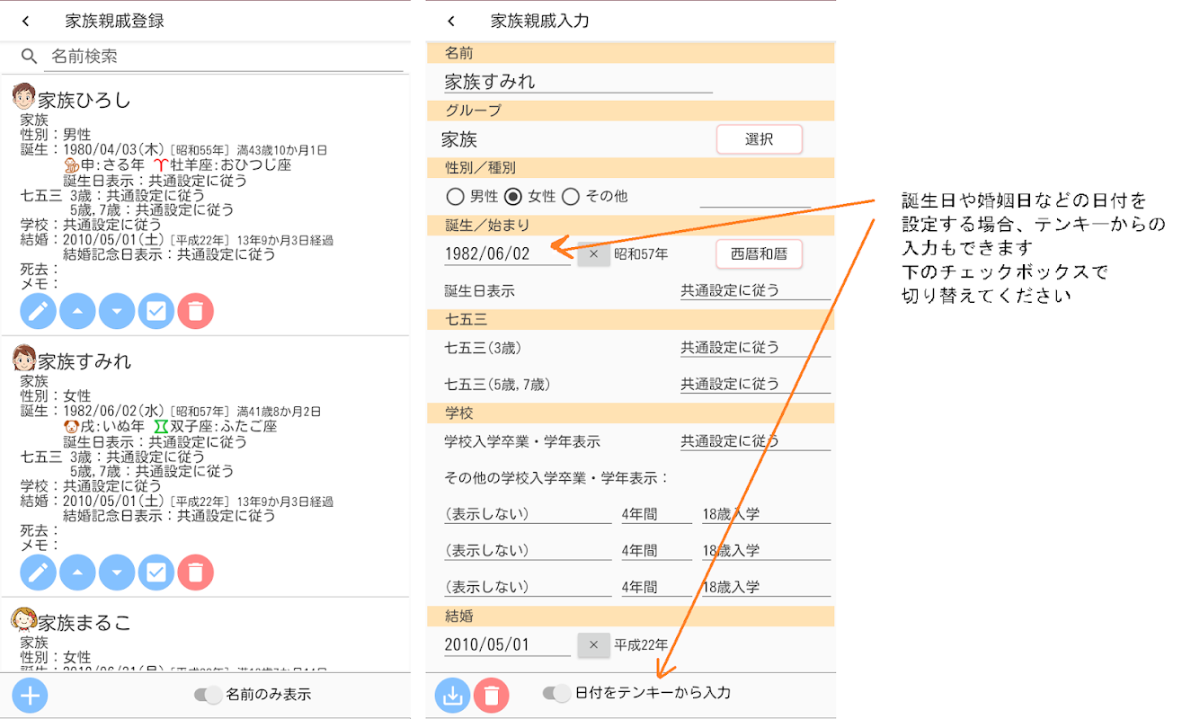Delete record from input form footer
This screenshot has width=1191, height=719.
tap(492, 695)
